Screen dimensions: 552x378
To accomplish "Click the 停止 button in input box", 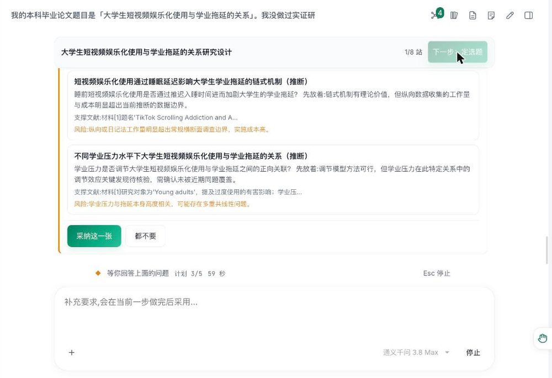I will pos(473,352).
